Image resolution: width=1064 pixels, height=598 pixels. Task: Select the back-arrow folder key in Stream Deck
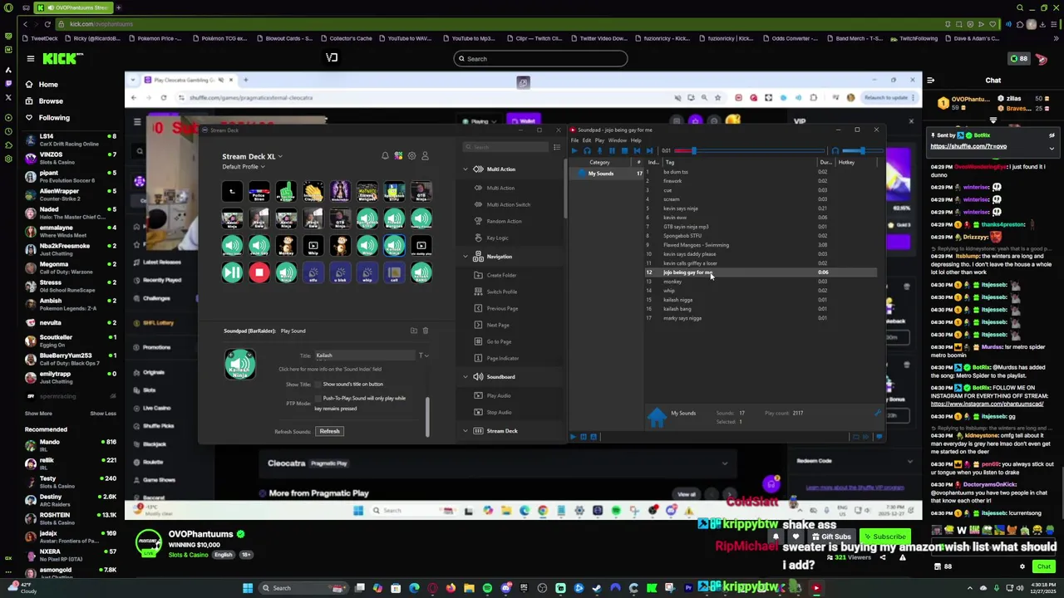click(x=232, y=193)
